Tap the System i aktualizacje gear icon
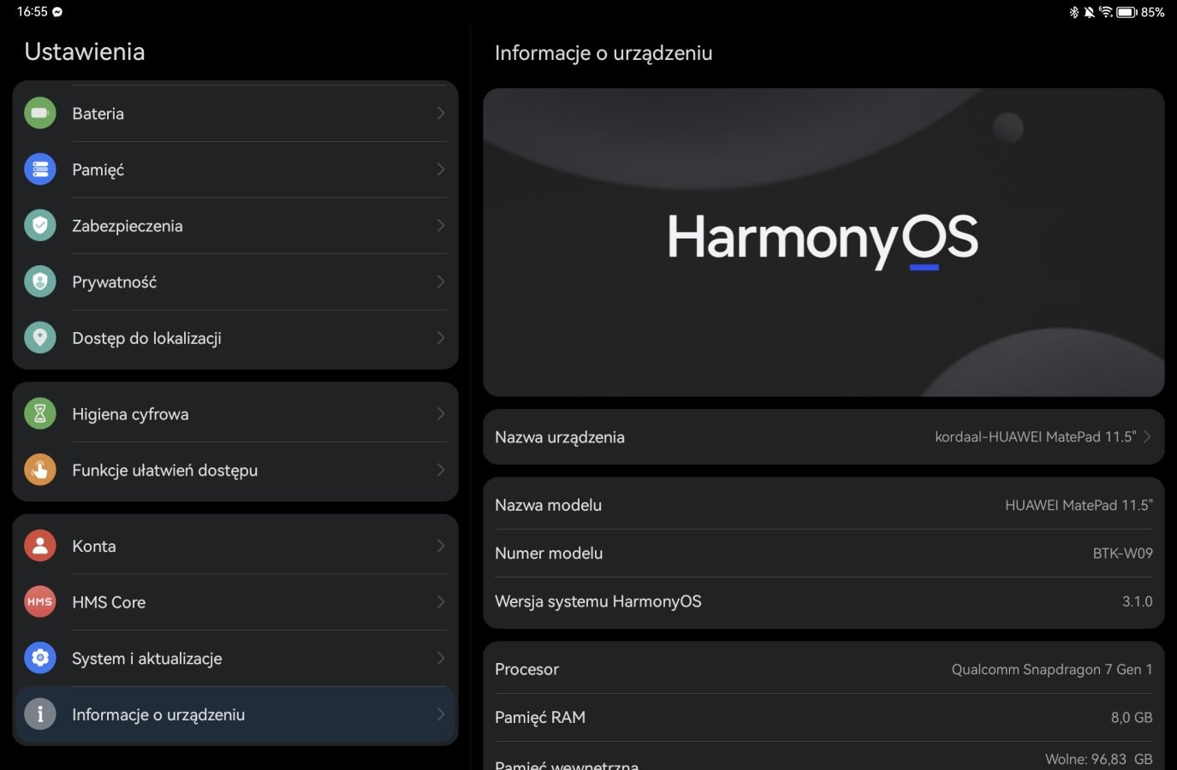The height and width of the screenshot is (770, 1177). pyautogui.click(x=40, y=658)
